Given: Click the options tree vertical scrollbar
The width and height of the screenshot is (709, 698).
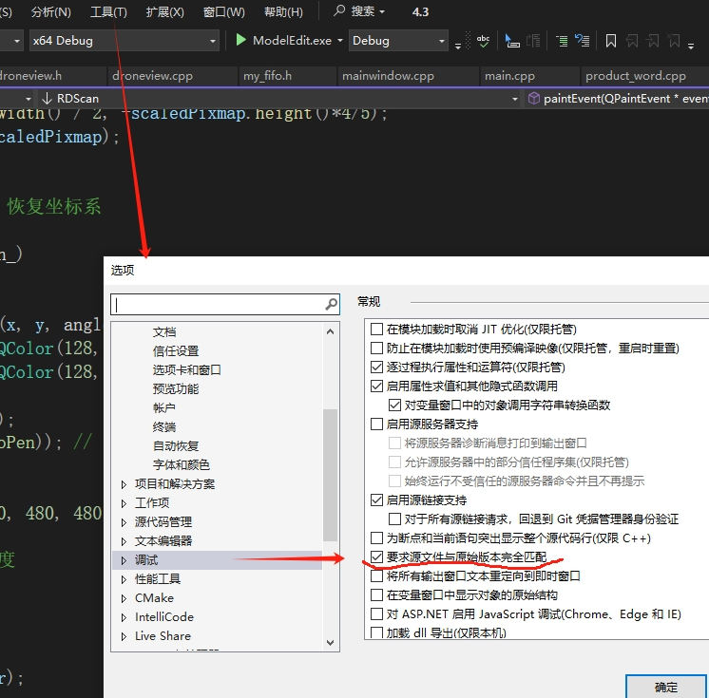Looking at the screenshot, I should [330, 475].
